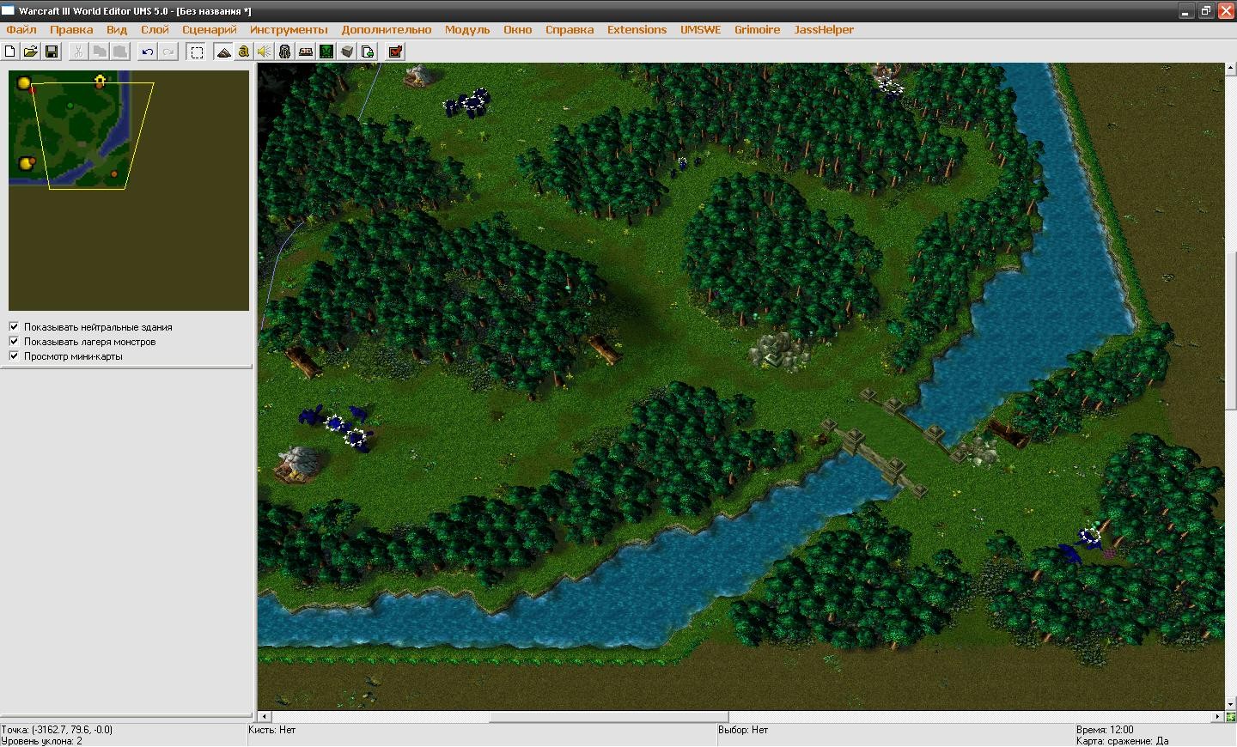Open the Terrain Editor mountain icon
1237x747 pixels.
coord(223,52)
